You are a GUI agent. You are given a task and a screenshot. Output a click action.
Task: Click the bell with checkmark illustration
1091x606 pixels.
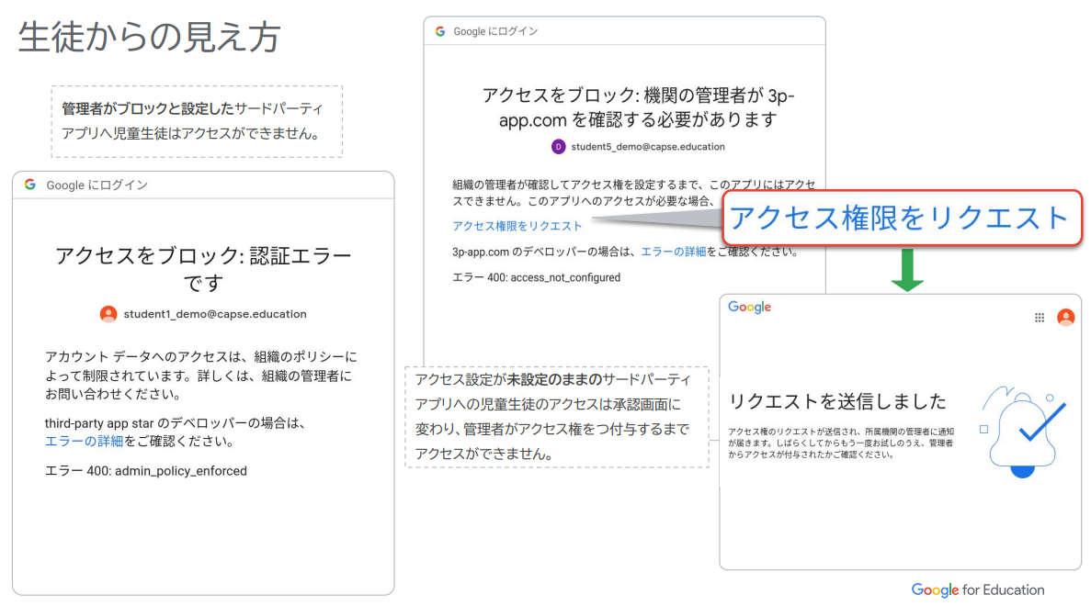pos(1024,432)
